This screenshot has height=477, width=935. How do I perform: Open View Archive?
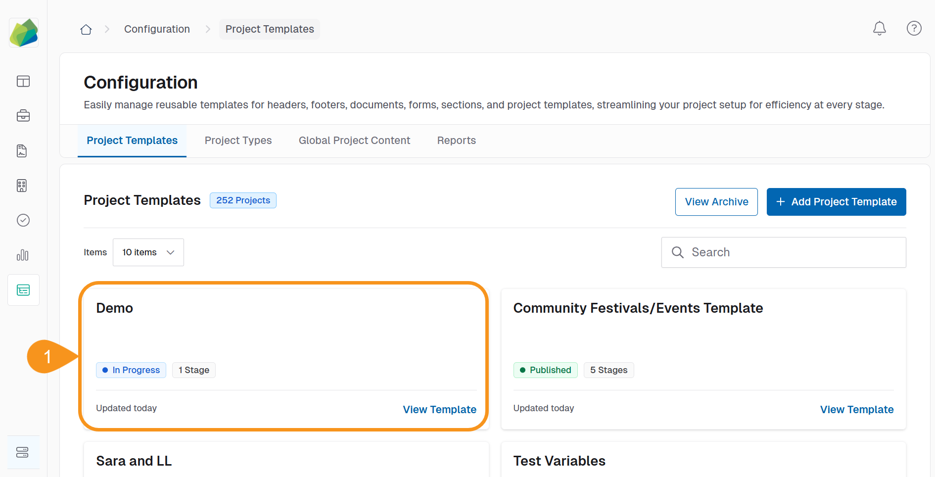(x=716, y=201)
